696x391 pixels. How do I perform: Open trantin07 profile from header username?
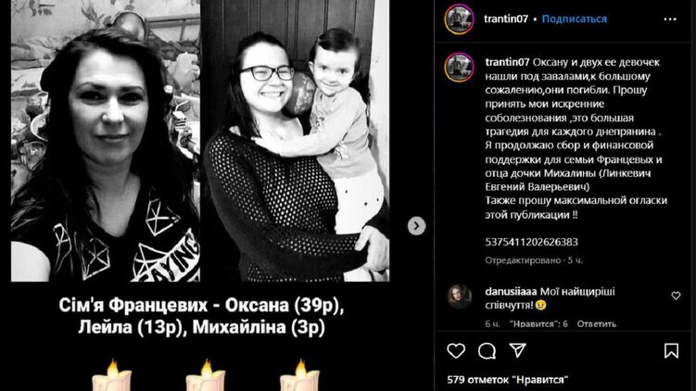(506, 19)
